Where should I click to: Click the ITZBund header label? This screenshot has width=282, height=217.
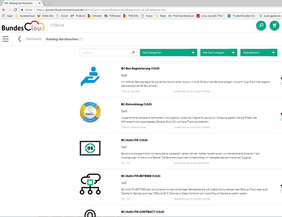[x=57, y=25]
